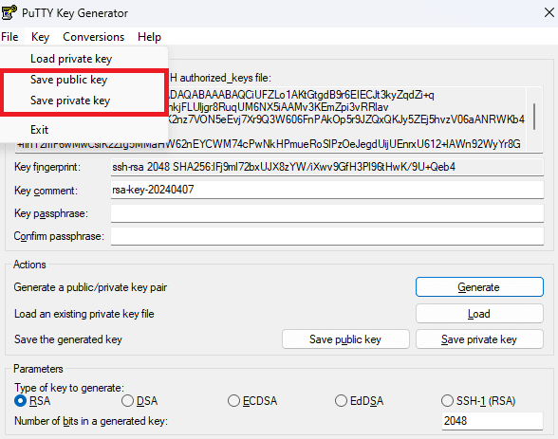The height and width of the screenshot is (439, 558).
Task: Click the number of bits field showing 2048
Action: pos(493,421)
